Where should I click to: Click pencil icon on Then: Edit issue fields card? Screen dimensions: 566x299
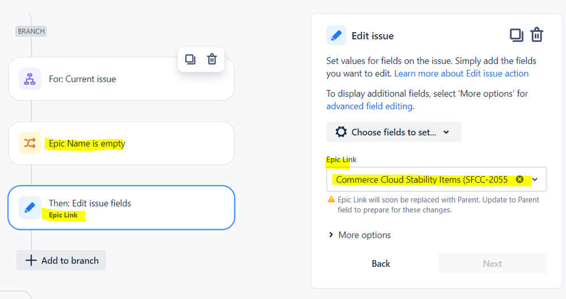(x=29, y=208)
